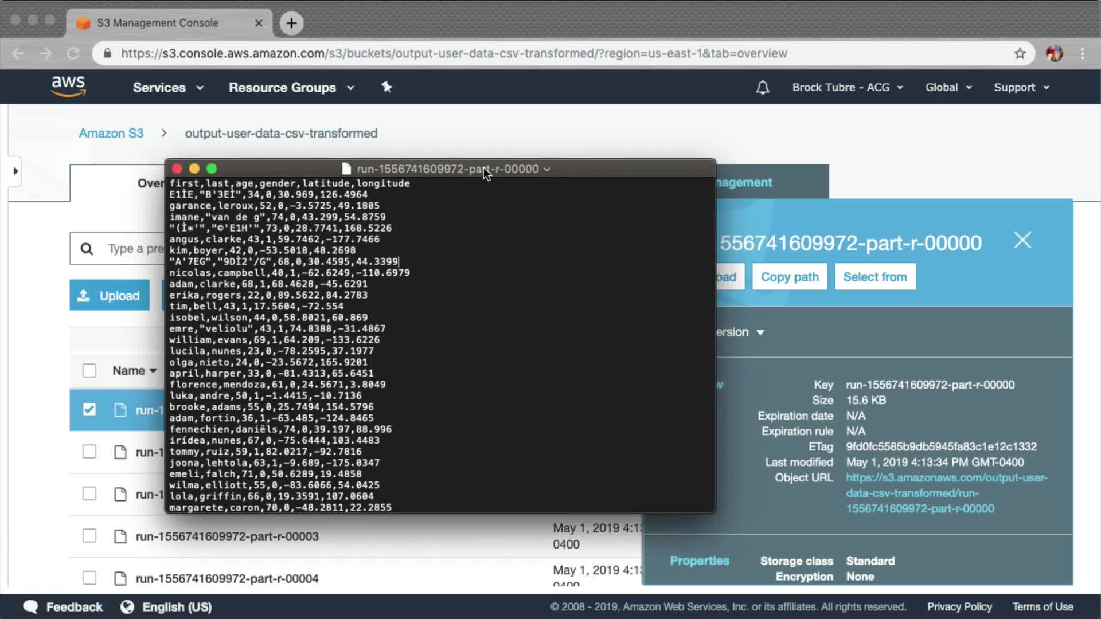Bookmark page with the star icon
Viewport: 1101px width, 619px height.
[1020, 53]
